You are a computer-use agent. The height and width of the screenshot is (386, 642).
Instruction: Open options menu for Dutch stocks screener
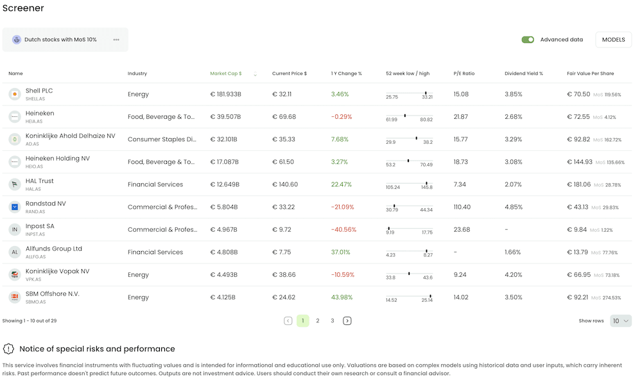(x=116, y=39)
